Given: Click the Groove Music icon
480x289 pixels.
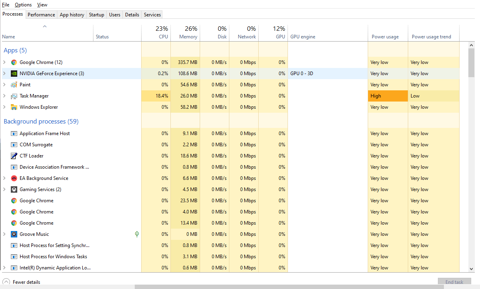Looking at the screenshot, I should (x=14, y=234).
